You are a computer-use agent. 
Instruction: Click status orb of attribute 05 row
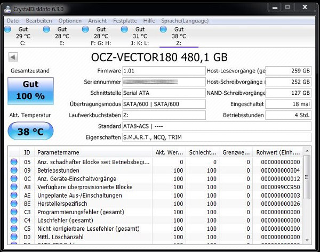click(14, 162)
